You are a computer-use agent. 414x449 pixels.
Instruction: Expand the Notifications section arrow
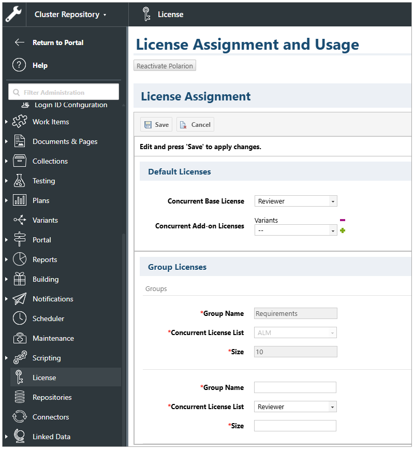[6, 299]
